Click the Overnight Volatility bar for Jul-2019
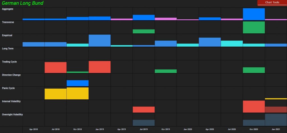 [x=144, y=123]
